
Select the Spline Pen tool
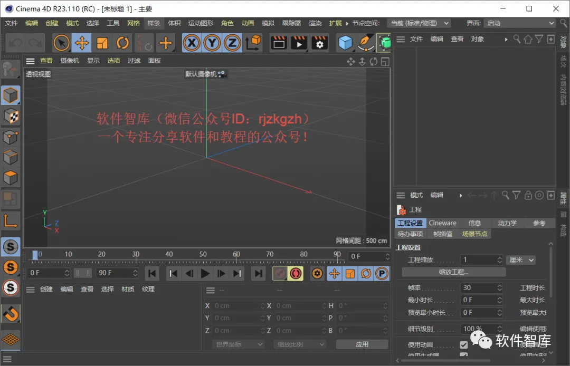[x=366, y=43]
